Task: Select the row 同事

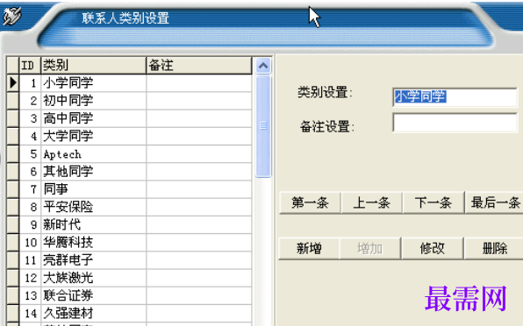Action: point(129,189)
